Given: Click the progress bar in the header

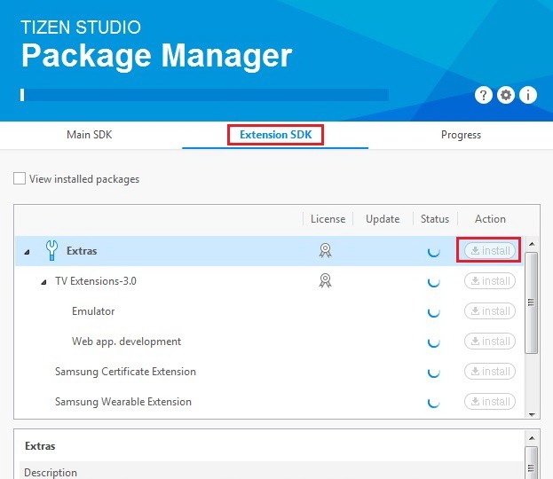Looking at the screenshot, I should tap(204, 95).
